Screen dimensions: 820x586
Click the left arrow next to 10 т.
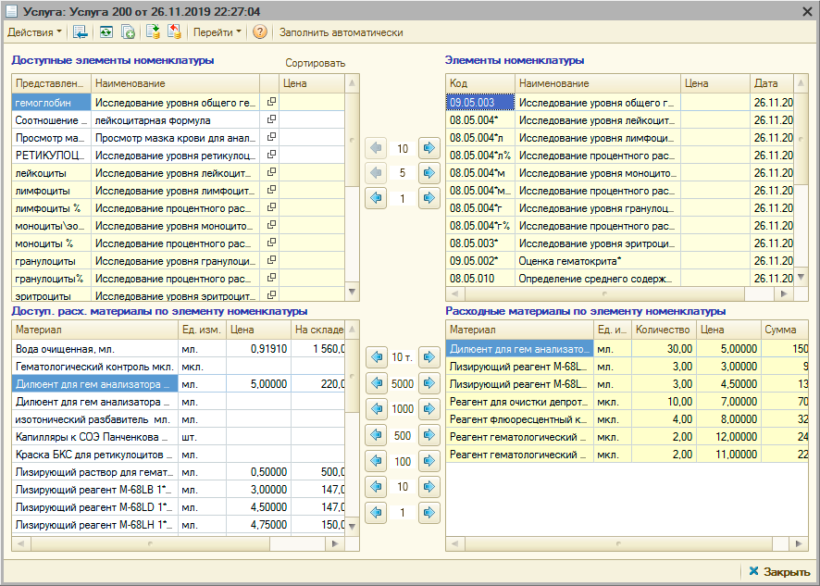click(x=376, y=357)
